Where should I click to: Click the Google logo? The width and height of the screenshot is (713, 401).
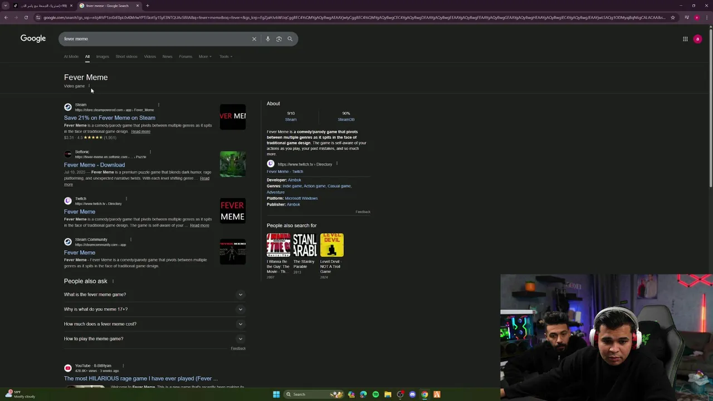pyautogui.click(x=33, y=38)
